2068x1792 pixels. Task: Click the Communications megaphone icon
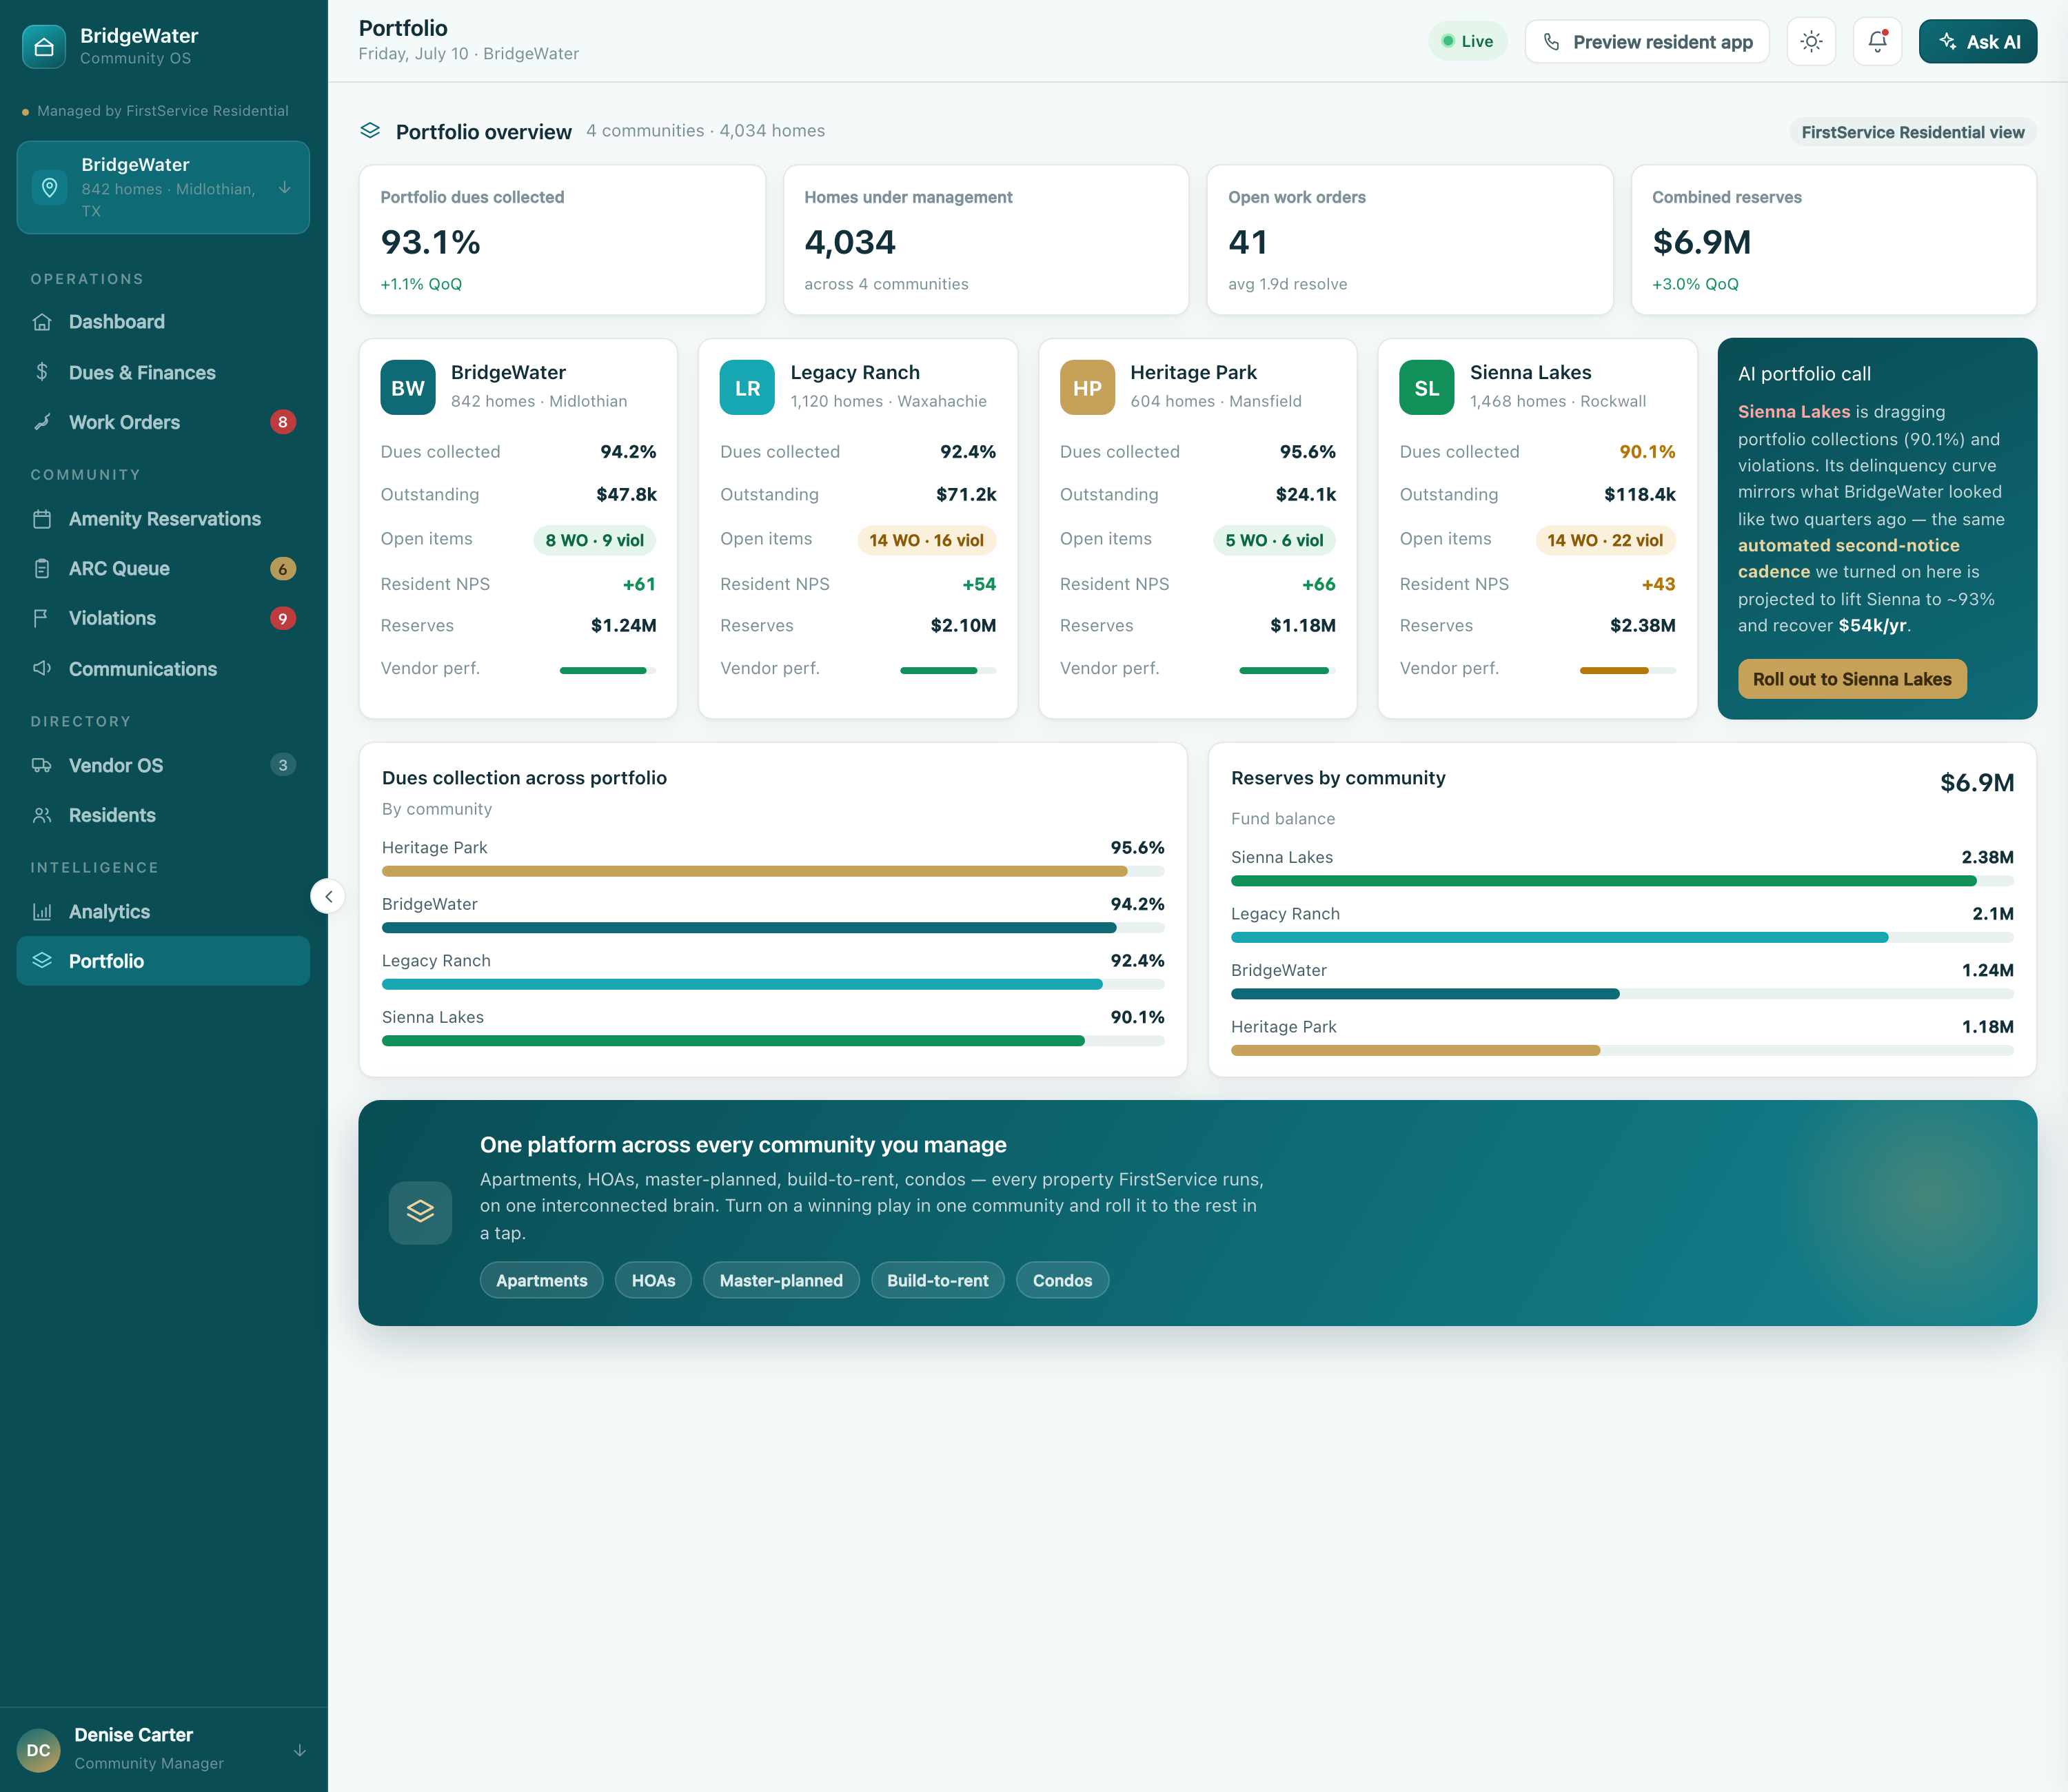pos(42,668)
